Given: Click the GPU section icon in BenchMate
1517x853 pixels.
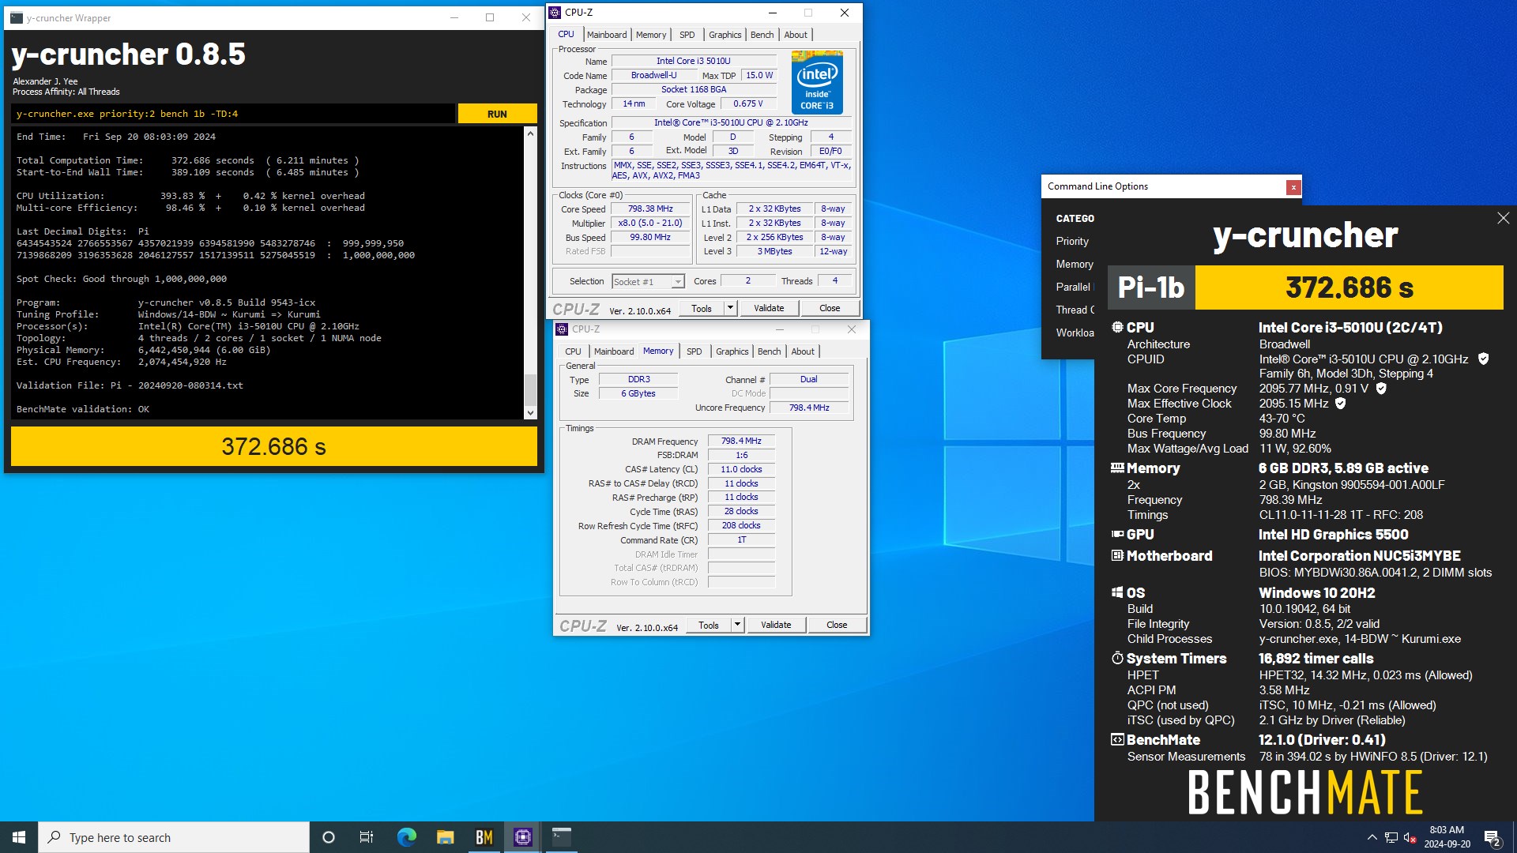Looking at the screenshot, I should tap(1117, 535).
